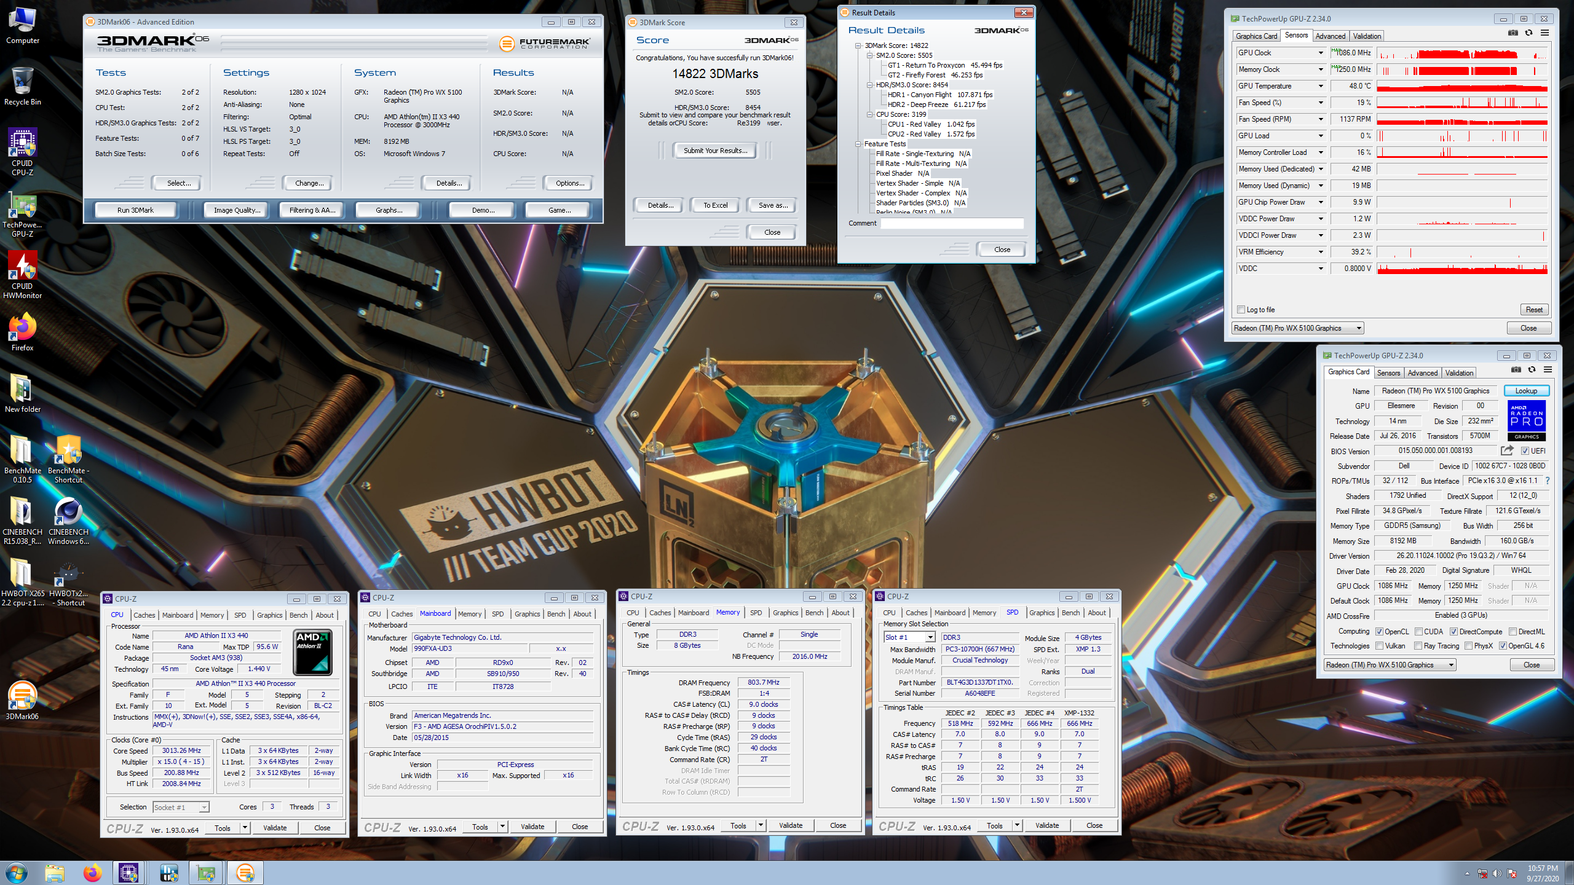
Task: Select the CPUID HWMonitor desktop icon
Action: pyautogui.click(x=22, y=275)
